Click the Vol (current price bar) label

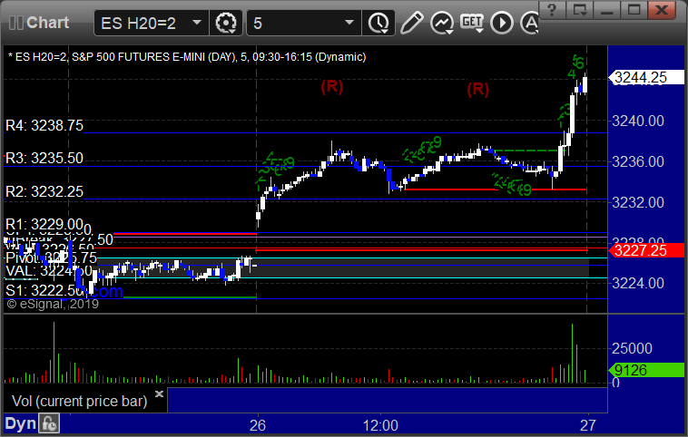tap(79, 401)
